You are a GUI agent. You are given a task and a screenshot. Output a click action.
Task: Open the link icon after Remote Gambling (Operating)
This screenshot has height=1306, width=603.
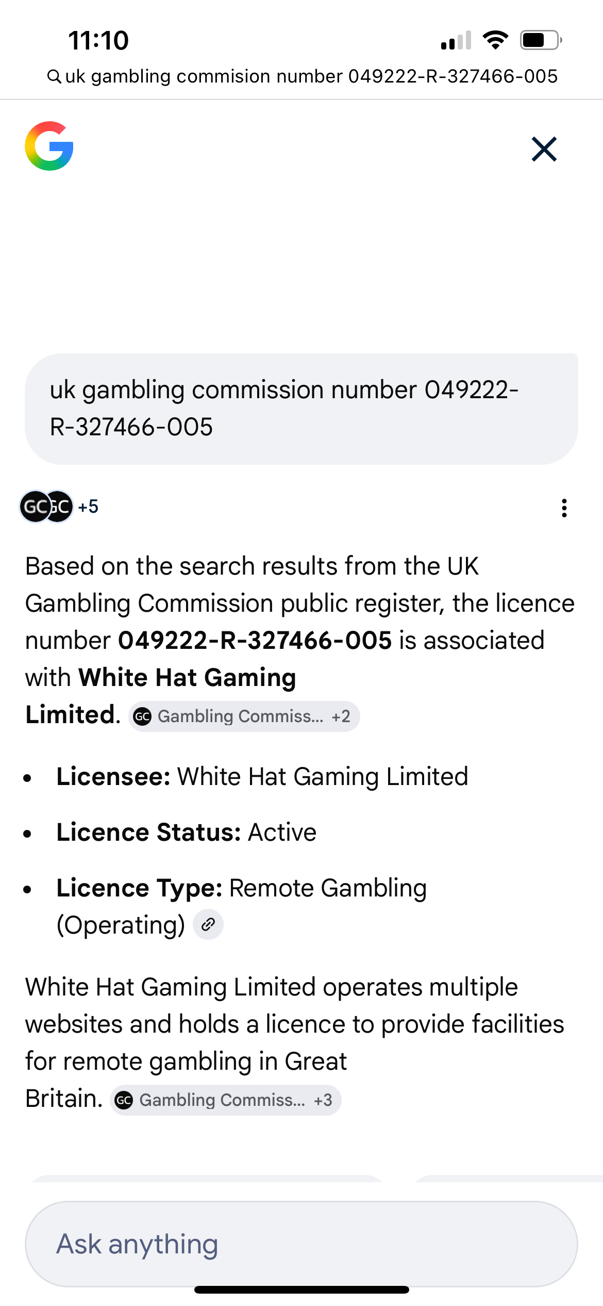(x=208, y=924)
